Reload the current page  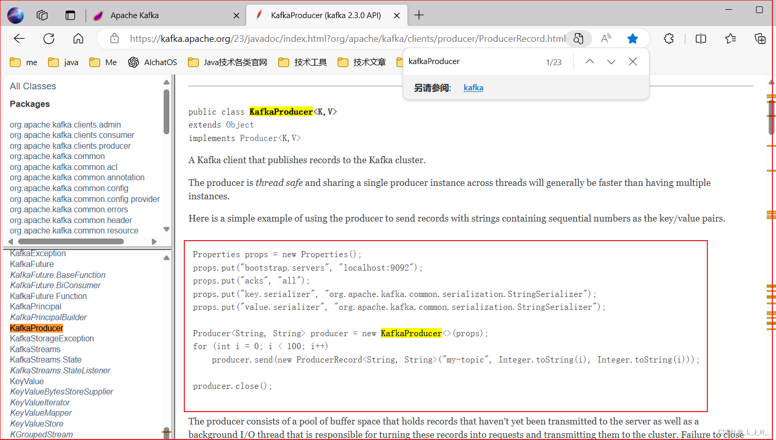[x=49, y=39]
